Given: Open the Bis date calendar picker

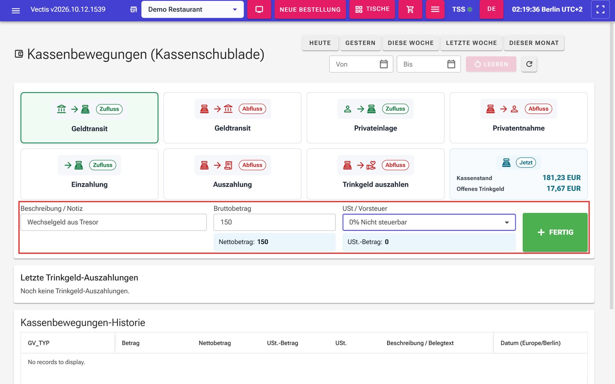Looking at the screenshot, I should point(451,64).
